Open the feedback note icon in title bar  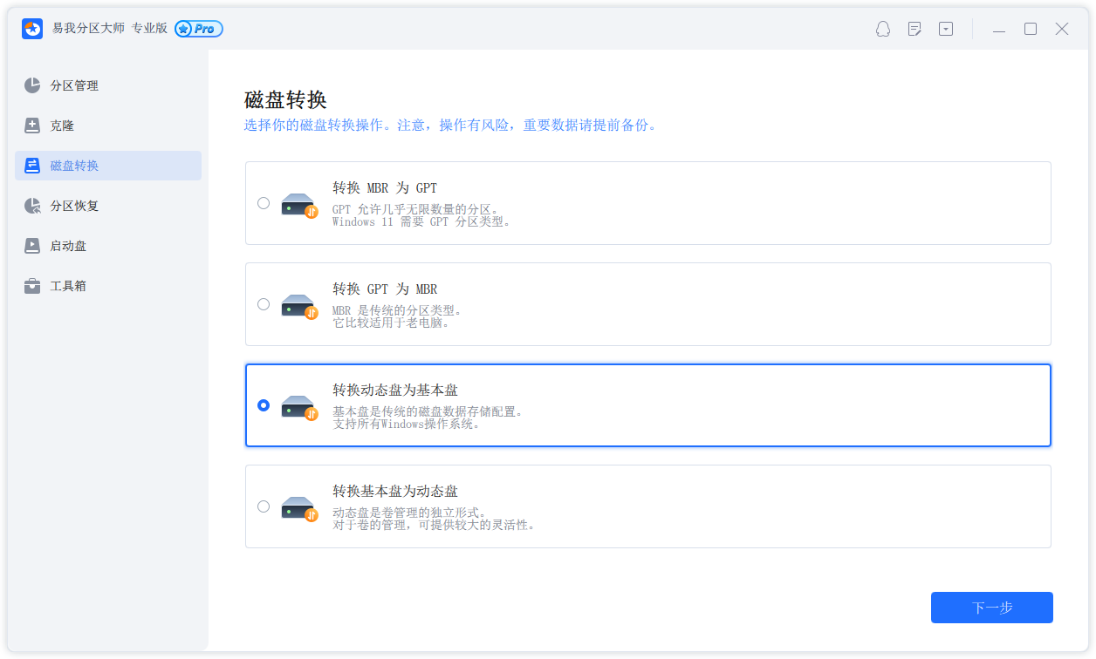point(914,29)
